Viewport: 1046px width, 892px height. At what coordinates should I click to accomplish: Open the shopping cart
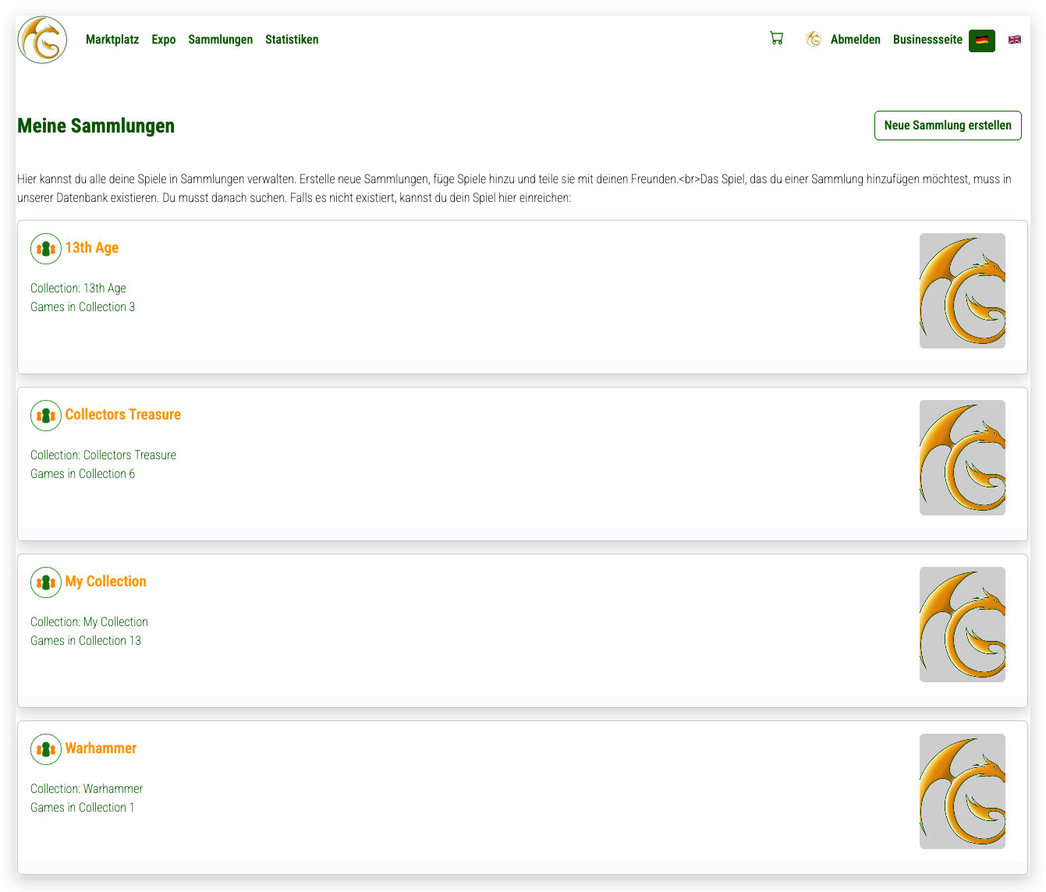(776, 38)
